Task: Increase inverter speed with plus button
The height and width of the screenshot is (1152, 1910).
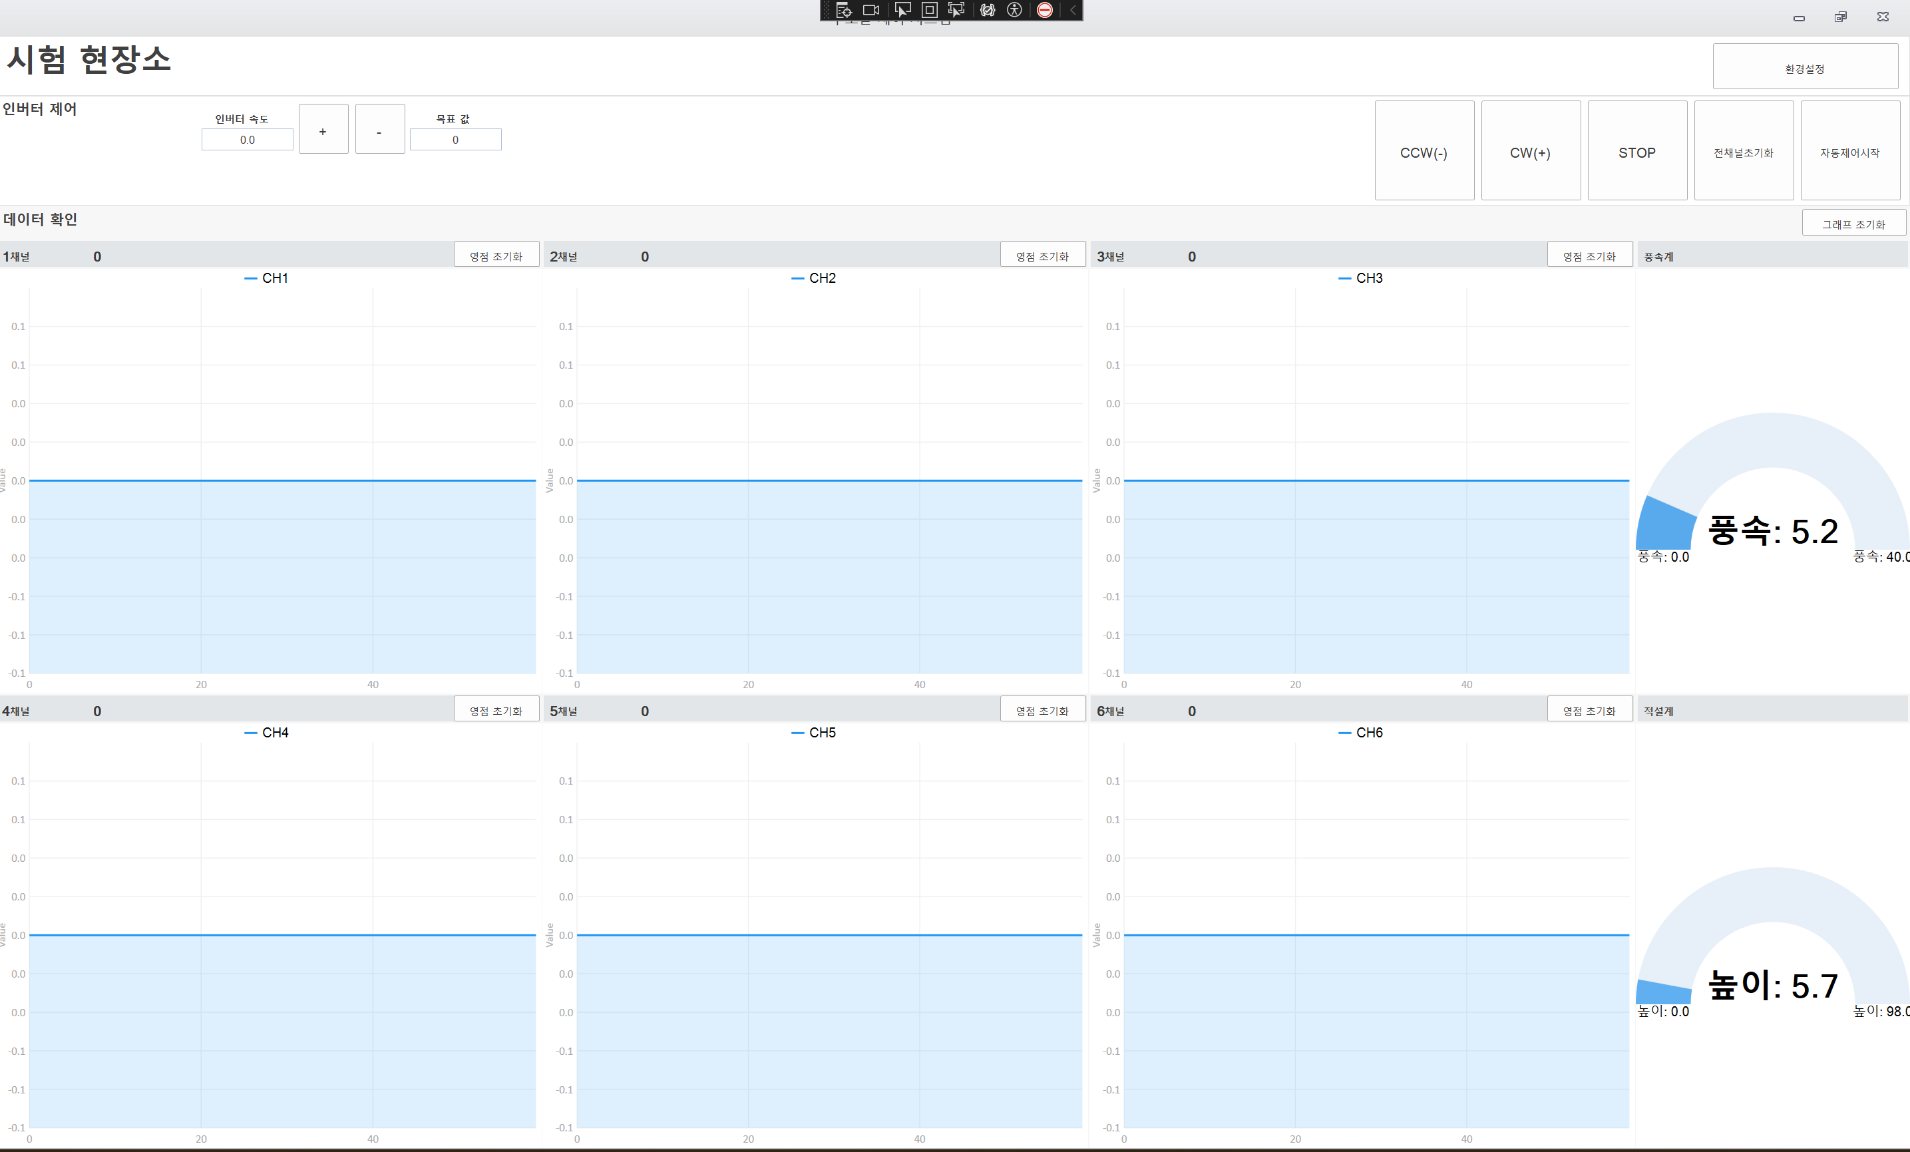Action: tap(323, 130)
